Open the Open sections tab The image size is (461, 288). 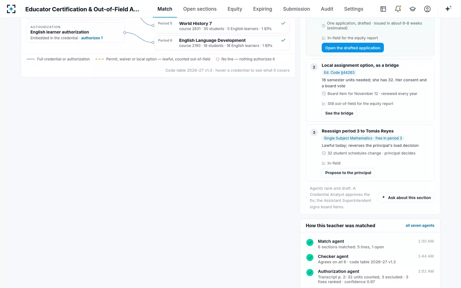pyautogui.click(x=200, y=9)
